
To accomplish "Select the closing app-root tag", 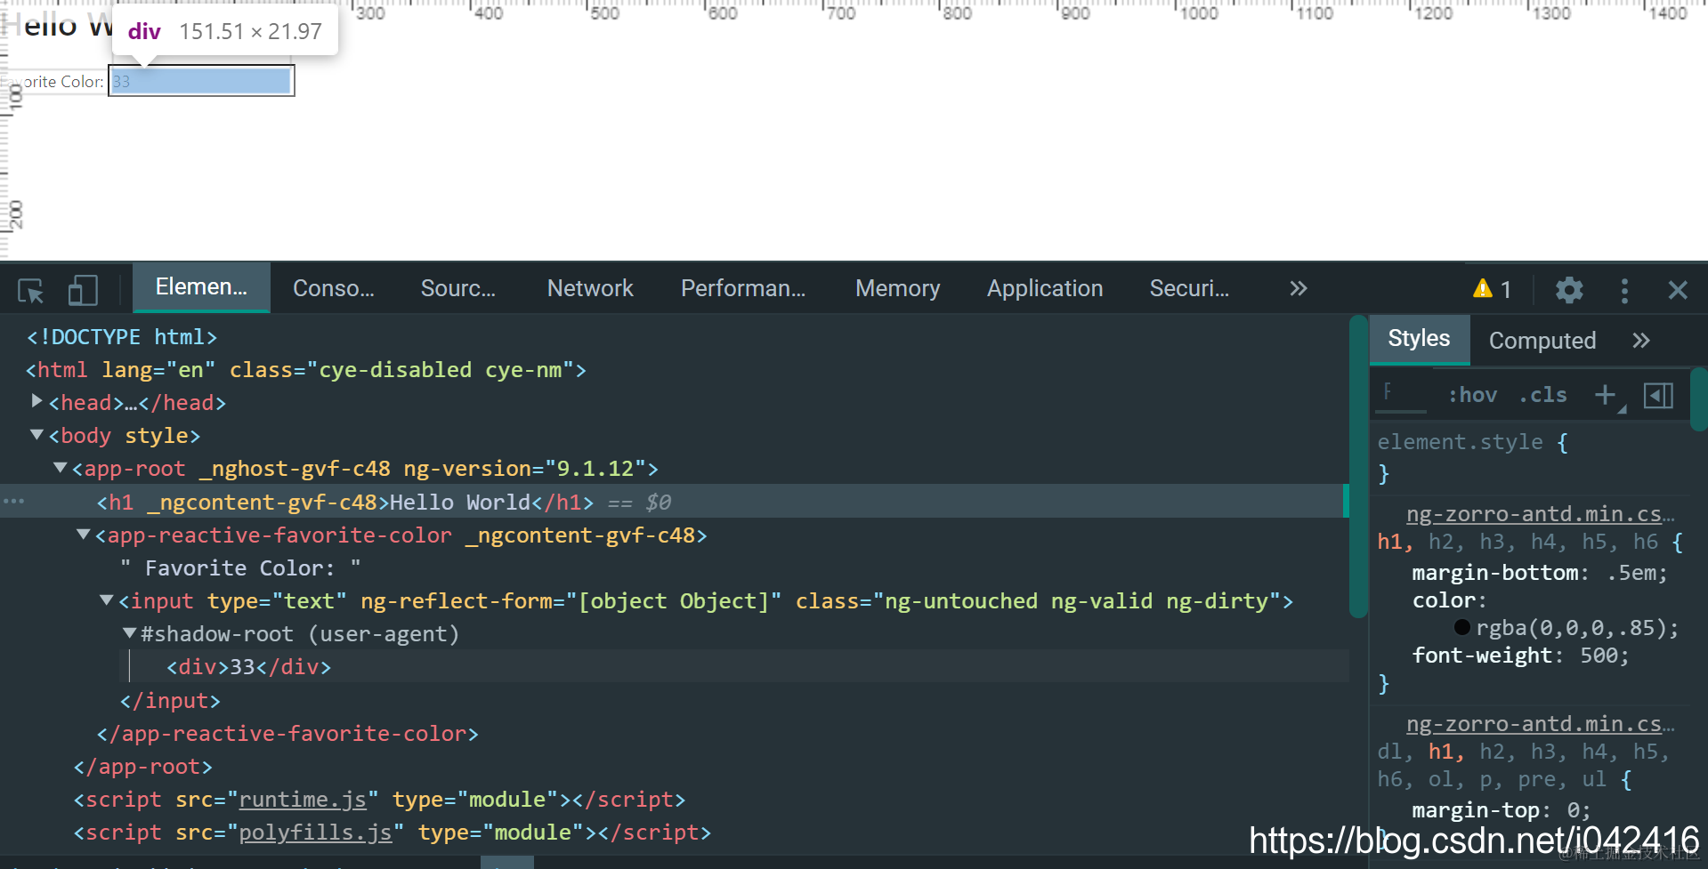I will (x=143, y=767).
